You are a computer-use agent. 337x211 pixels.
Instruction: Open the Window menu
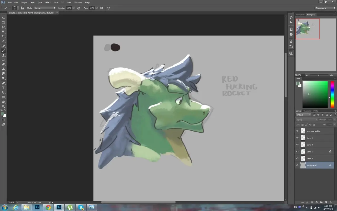pyautogui.click(x=78, y=2)
